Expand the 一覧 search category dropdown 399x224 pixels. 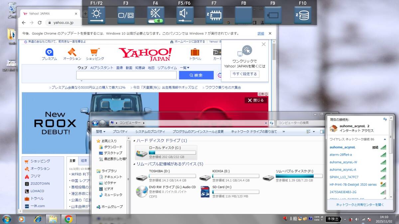coord(185,68)
